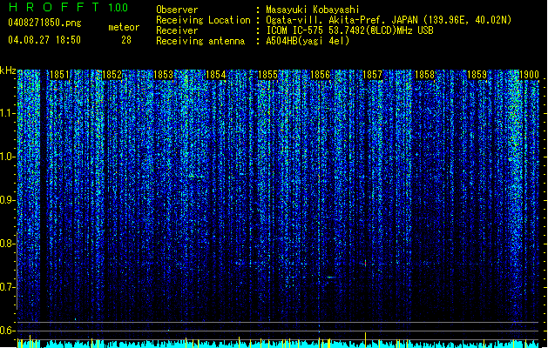Click the 1854 time marker
This screenshot has width=548, height=348.
(x=216, y=75)
